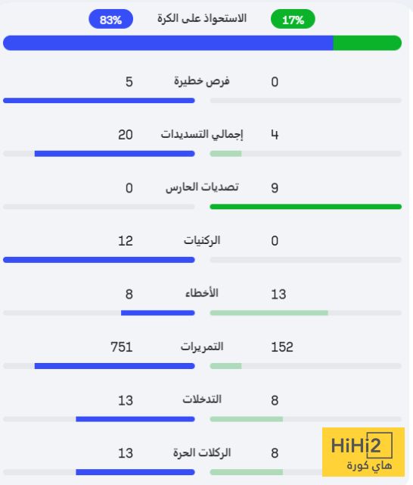Image resolution: width=413 pixels, height=485 pixels.
Task: Select the الركلات الحرة free kicks label
Action: (202, 452)
